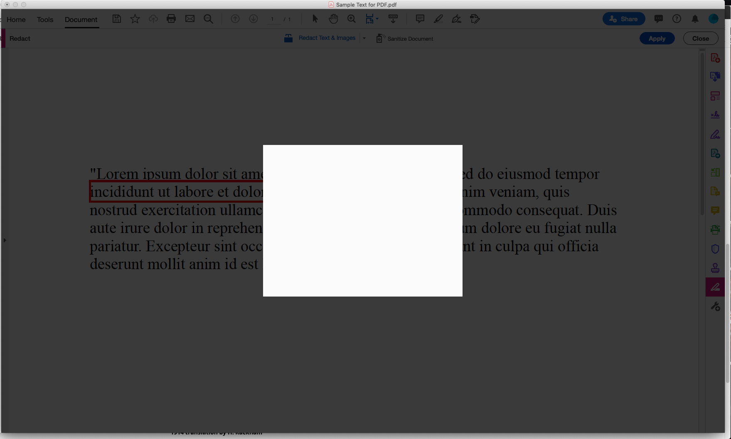Print the document
Viewport: 731px width, 439px height.
pyautogui.click(x=171, y=19)
